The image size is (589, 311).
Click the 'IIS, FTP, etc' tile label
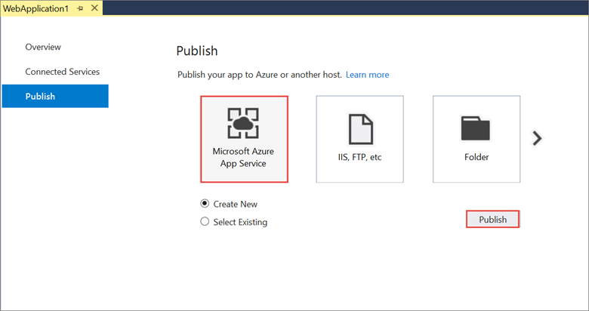coord(359,157)
